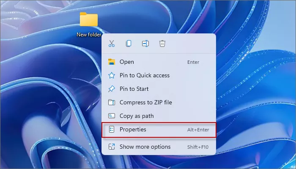Click the Delete trash can icon
Image resolution: width=296 pixels, height=169 pixels.
click(x=162, y=44)
